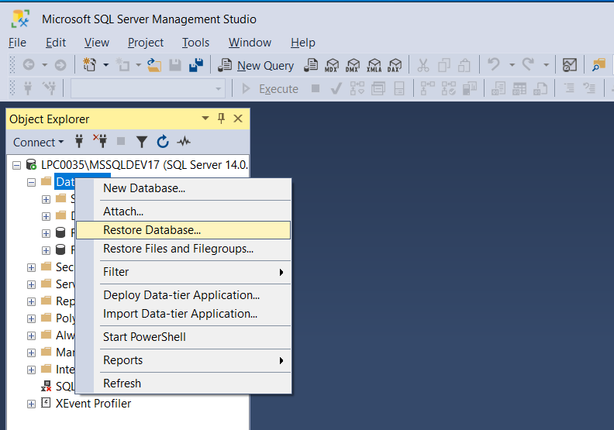Open the Tools menu in menu bar
Image resolution: width=614 pixels, height=430 pixels.
point(195,43)
